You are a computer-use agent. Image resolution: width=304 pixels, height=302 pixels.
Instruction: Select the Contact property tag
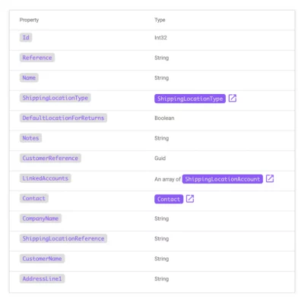(34, 198)
